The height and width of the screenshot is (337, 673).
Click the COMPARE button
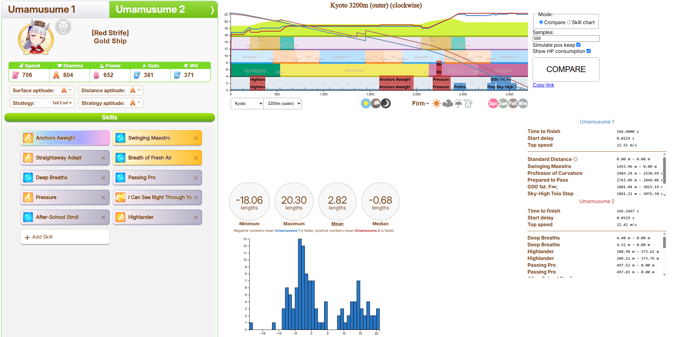pyautogui.click(x=566, y=69)
